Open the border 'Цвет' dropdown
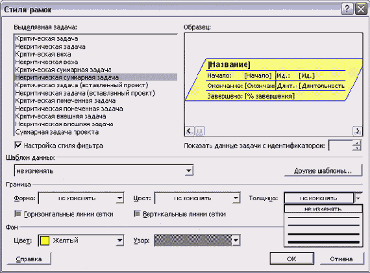The width and height of the screenshot is (370, 273). point(236,198)
